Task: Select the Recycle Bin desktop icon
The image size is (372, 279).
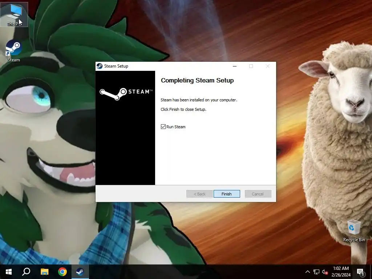Action: [x=354, y=231]
